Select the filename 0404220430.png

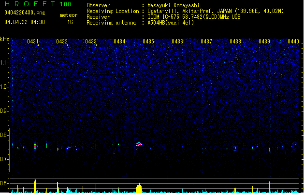tap(25, 13)
